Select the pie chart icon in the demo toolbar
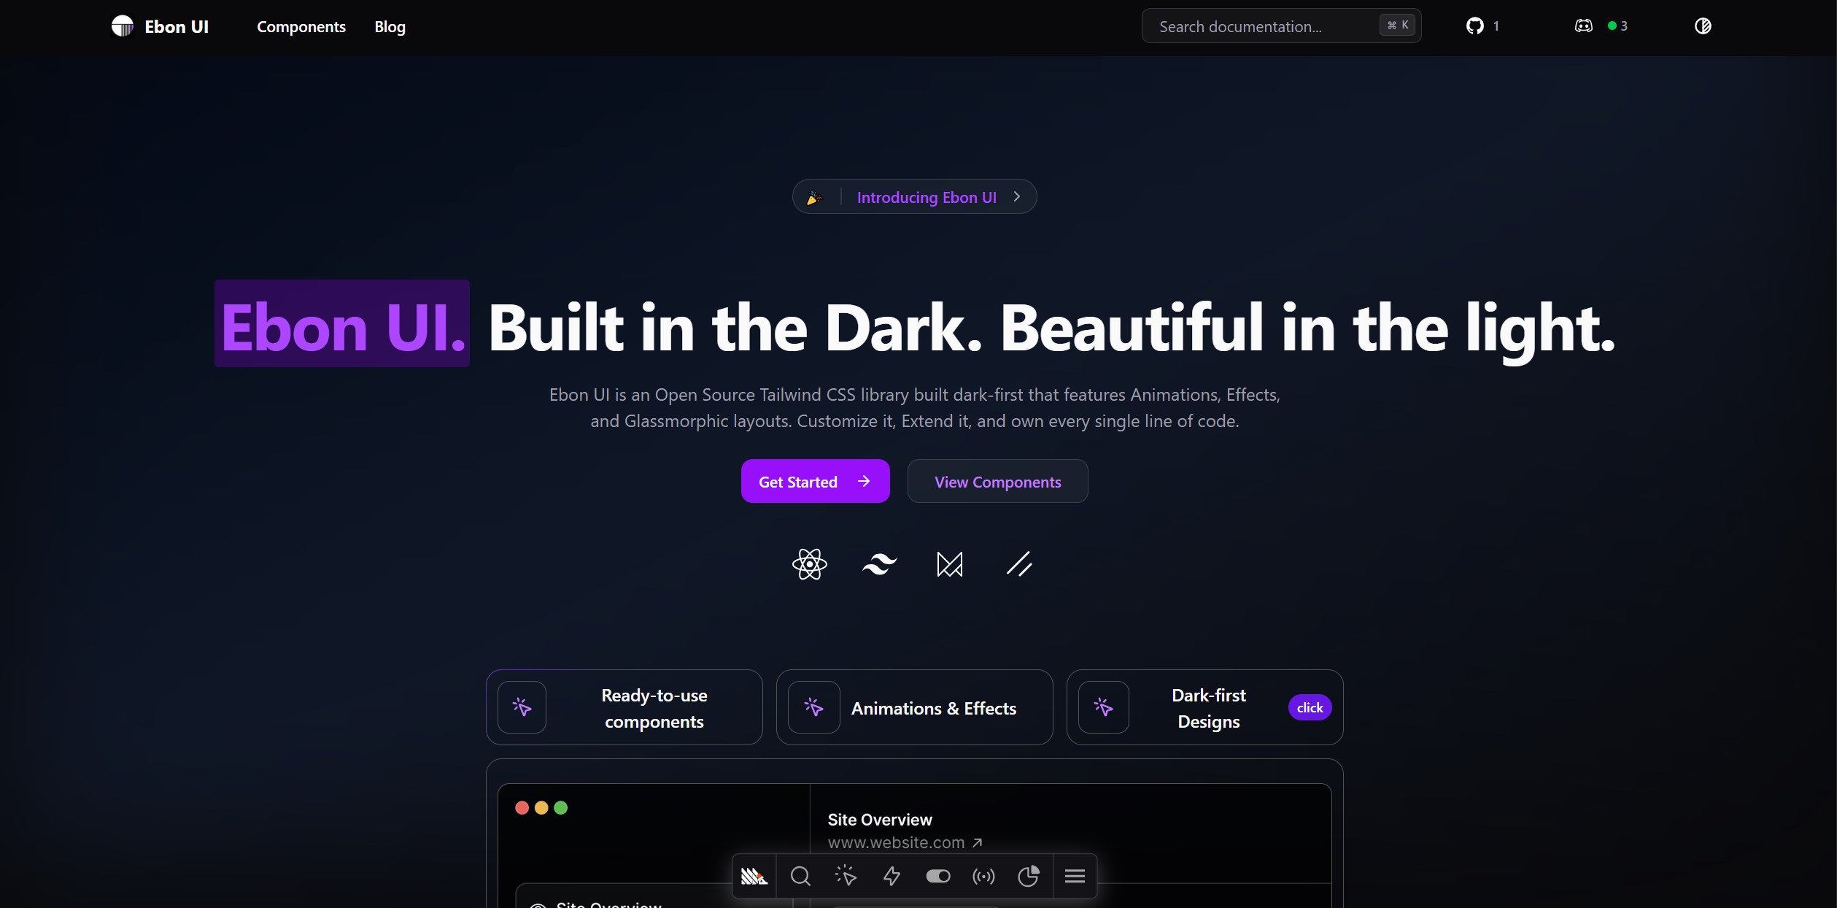The width and height of the screenshot is (1837, 908). 1029,876
